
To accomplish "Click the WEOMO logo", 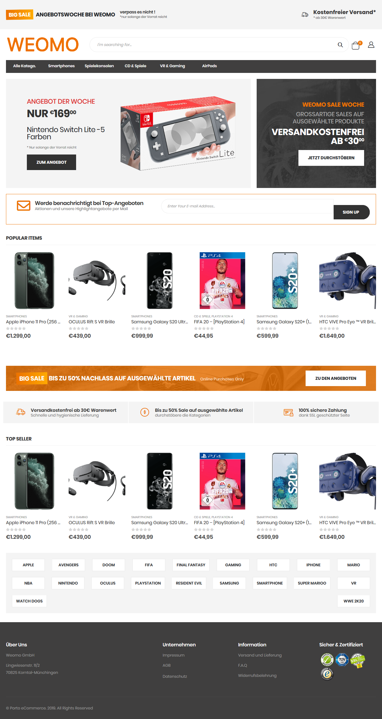I will click(x=43, y=45).
